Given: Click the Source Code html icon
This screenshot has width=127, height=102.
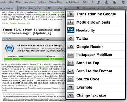Looking at the screenshot, I should 70,79.
